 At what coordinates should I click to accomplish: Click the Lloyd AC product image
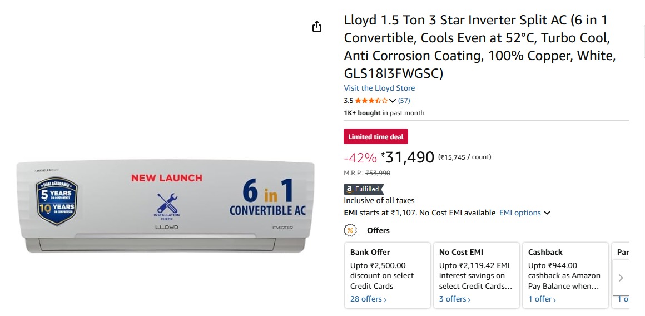pos(166,207)
